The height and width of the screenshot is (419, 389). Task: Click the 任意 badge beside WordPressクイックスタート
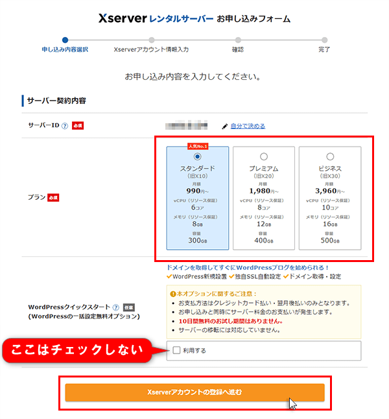129,307
